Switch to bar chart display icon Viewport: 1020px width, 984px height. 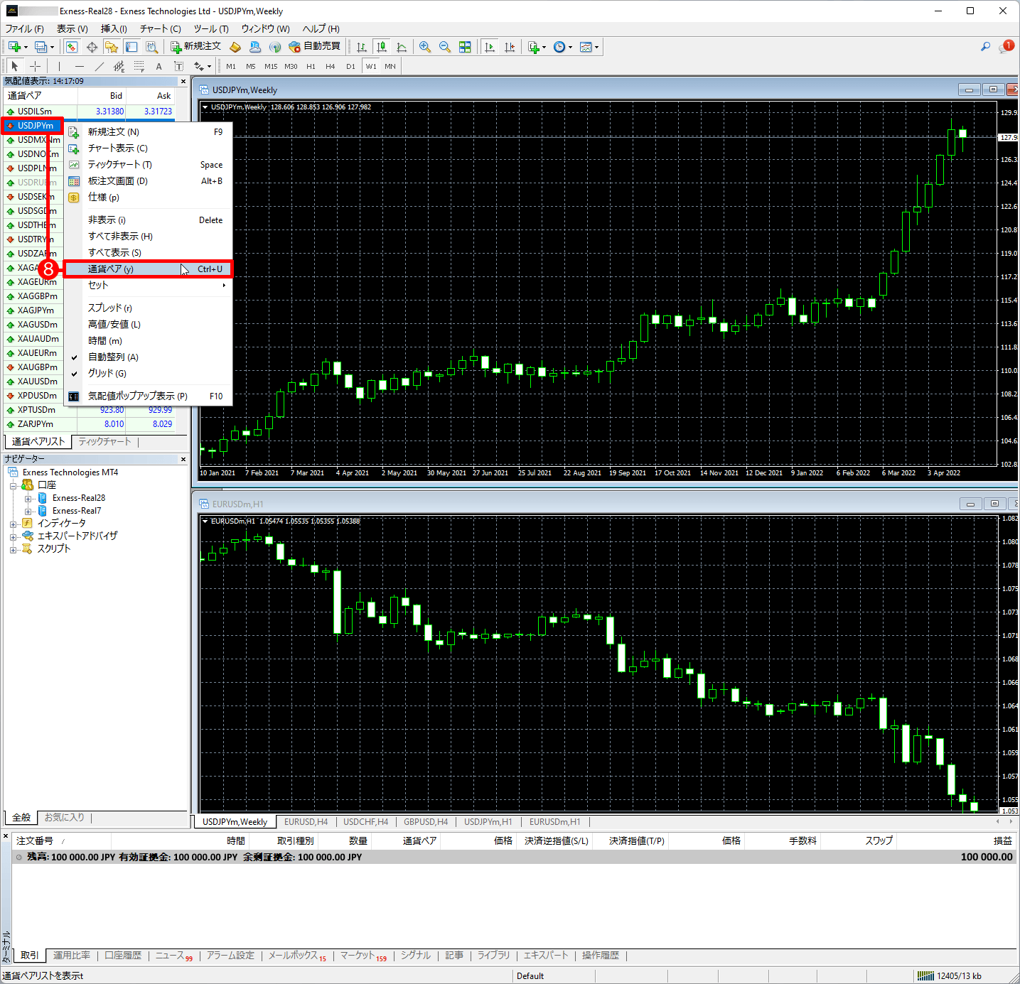click(362, 47)
